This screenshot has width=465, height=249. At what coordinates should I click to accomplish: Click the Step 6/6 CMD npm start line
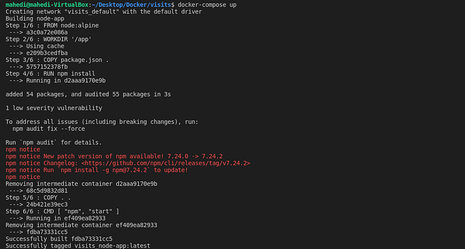coord(62,212)
